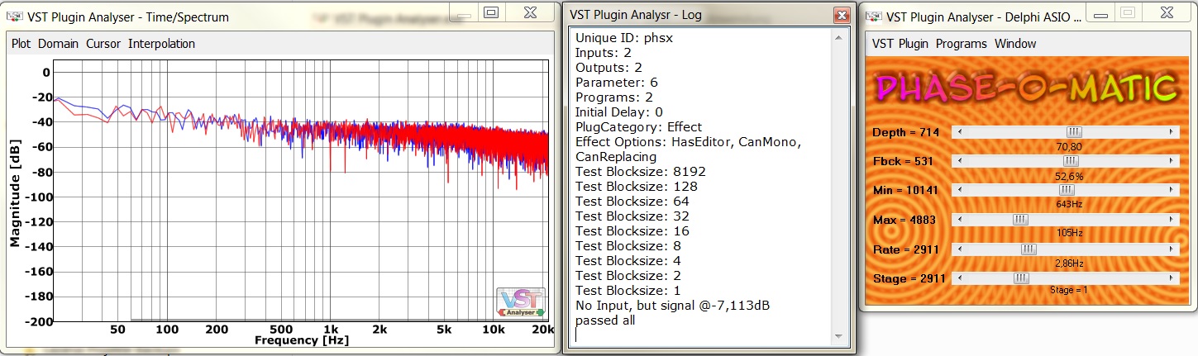Increase Depth with the right arrow

1172,131
